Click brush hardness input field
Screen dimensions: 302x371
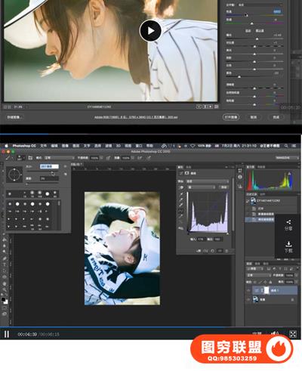click(49, 178)
